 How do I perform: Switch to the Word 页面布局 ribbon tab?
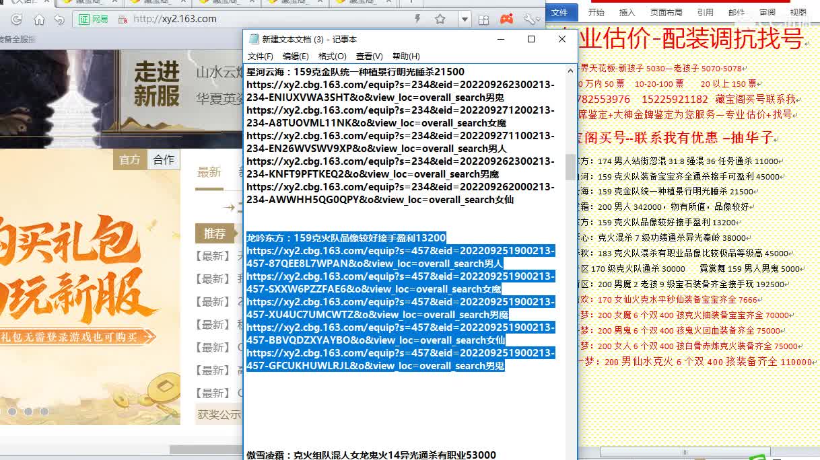coord(666,12)
